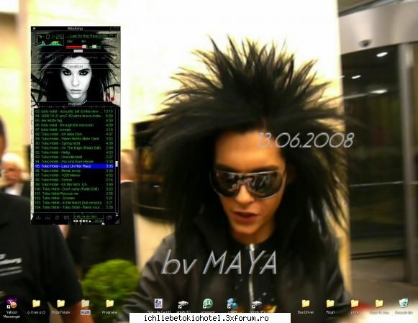Click the add files button in Winamp playlist footer
418x323 pixels.
38,217
